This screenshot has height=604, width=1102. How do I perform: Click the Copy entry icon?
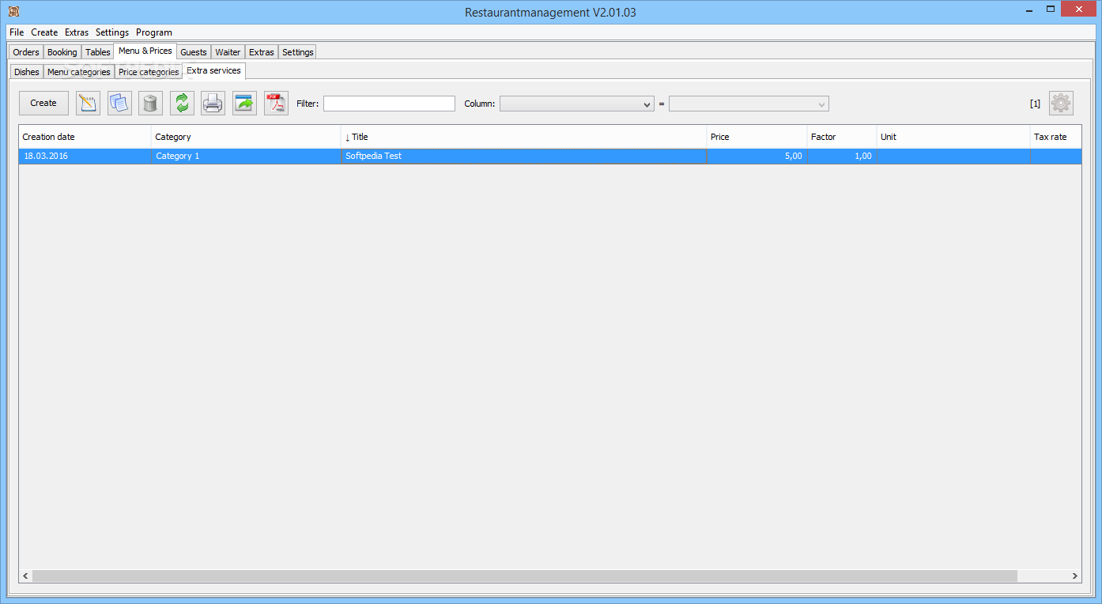click(x=119, y=103)
